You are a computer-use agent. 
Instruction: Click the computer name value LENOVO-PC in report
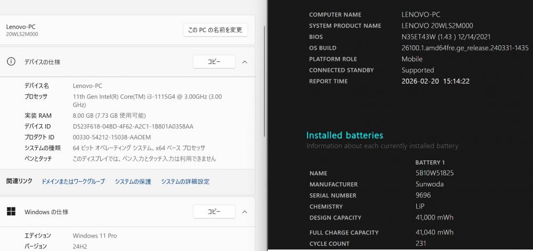point(421,14)
